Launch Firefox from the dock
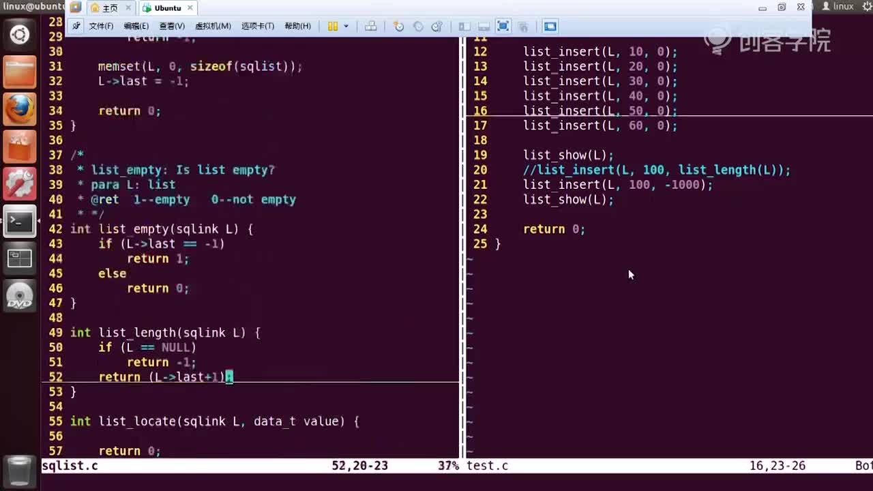Image resolution: width=873 pixels, height=491 pixels. (x=20, y=110)
